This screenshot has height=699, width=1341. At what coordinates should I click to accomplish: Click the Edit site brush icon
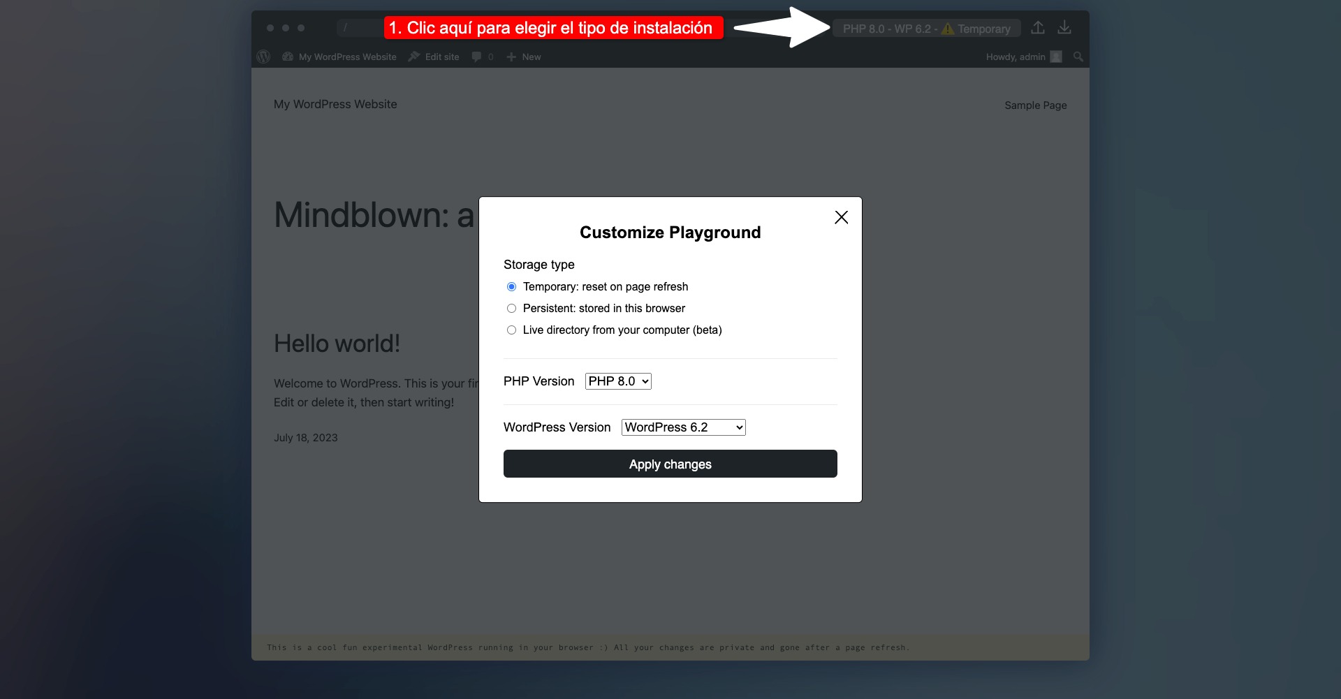click(413, 57)
